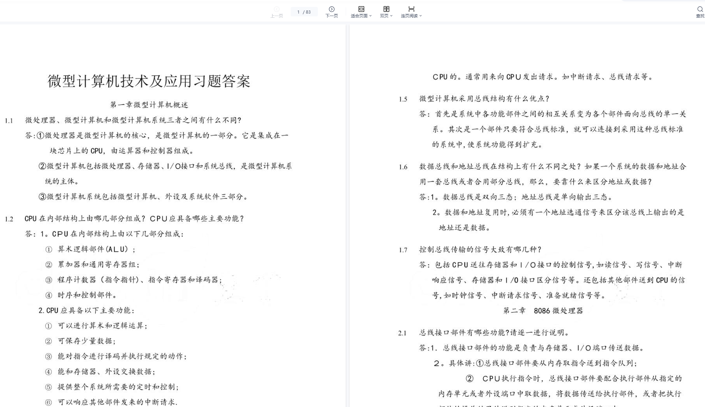Click the greyed-out previous page arrow icon
705x407 pixels.
(277, 9)
